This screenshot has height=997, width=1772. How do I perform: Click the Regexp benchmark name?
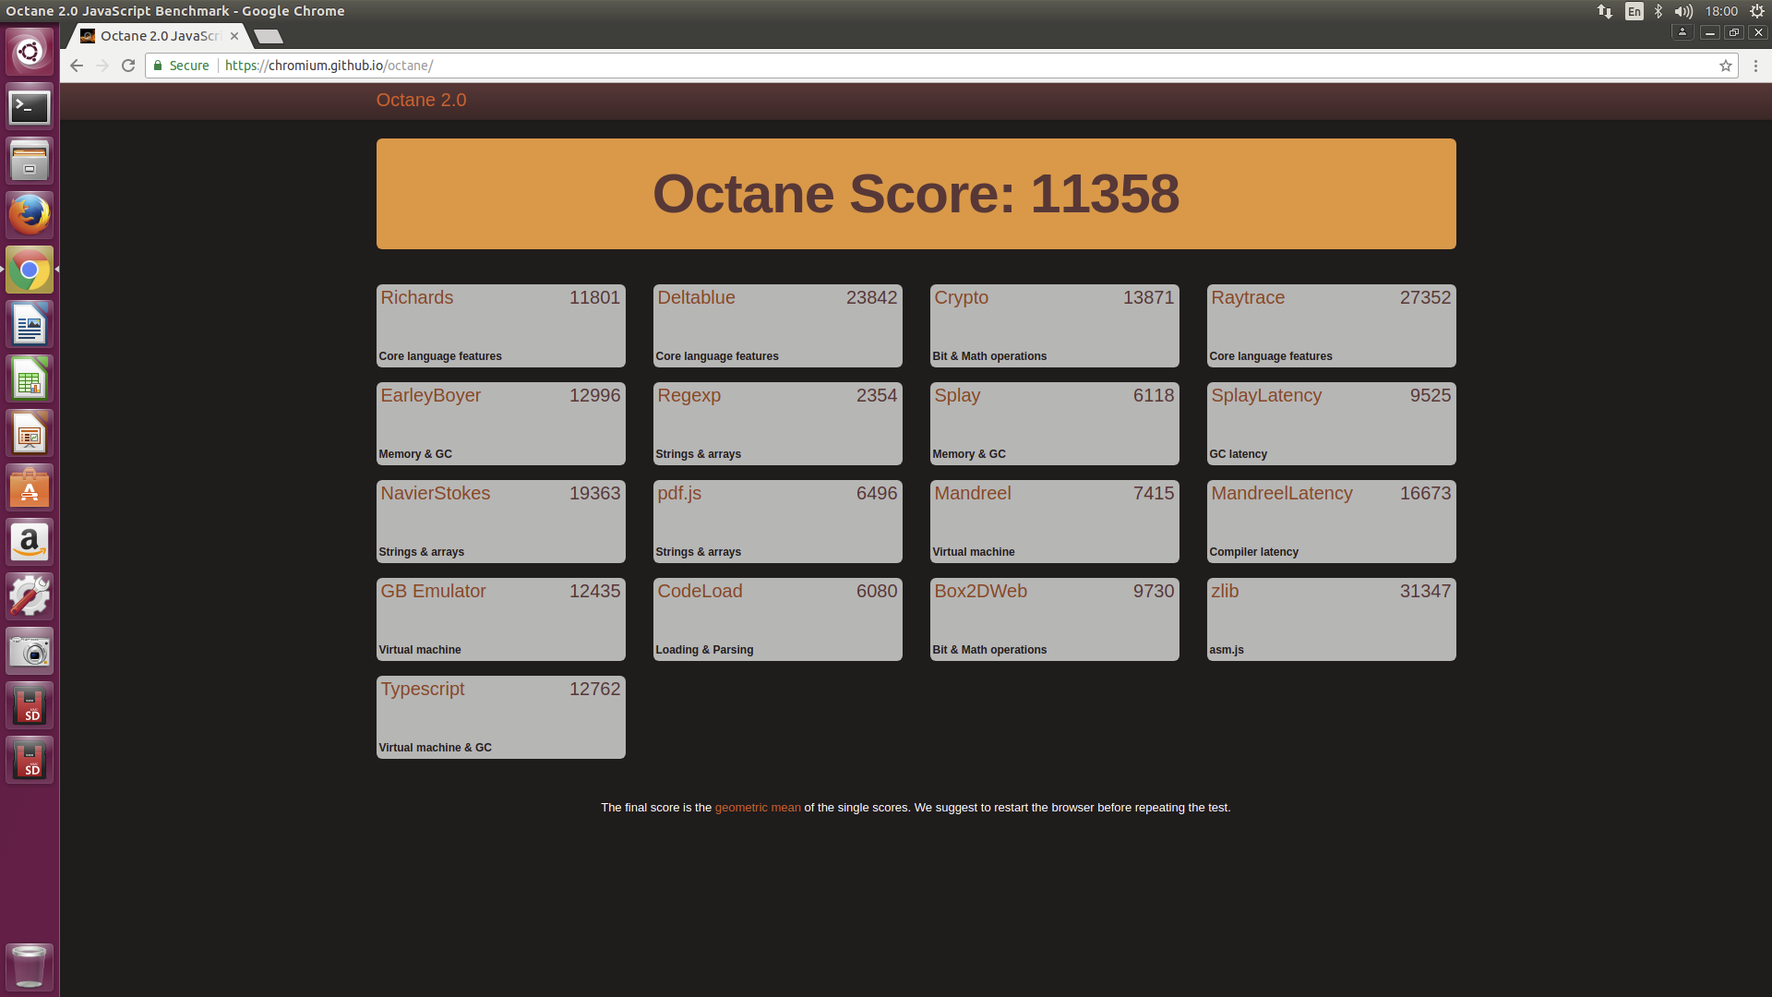[688, 395]
